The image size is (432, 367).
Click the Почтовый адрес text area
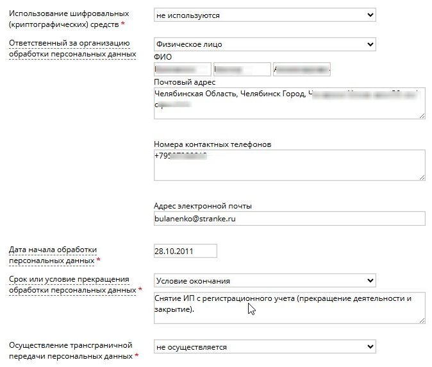[290, 103]
